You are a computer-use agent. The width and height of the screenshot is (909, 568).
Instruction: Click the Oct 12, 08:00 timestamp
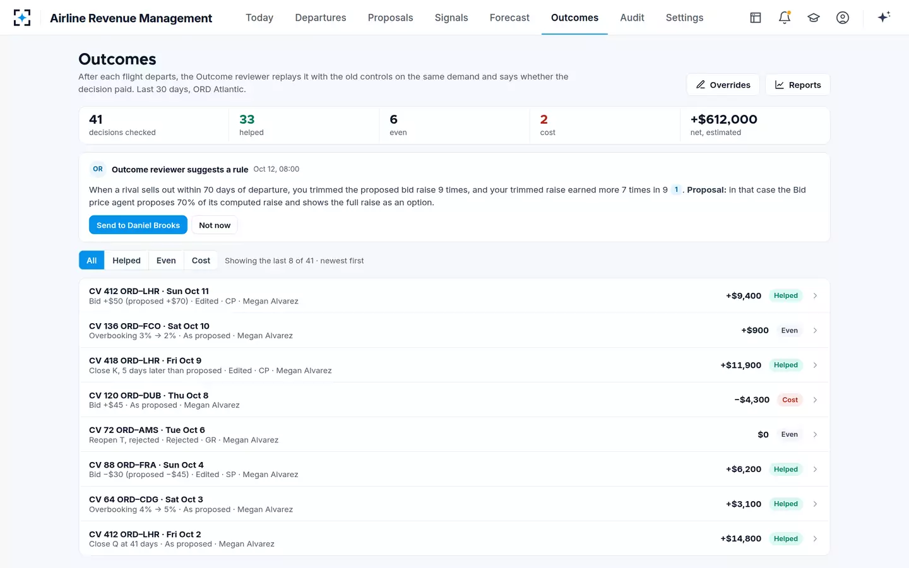tap(276, 169)
